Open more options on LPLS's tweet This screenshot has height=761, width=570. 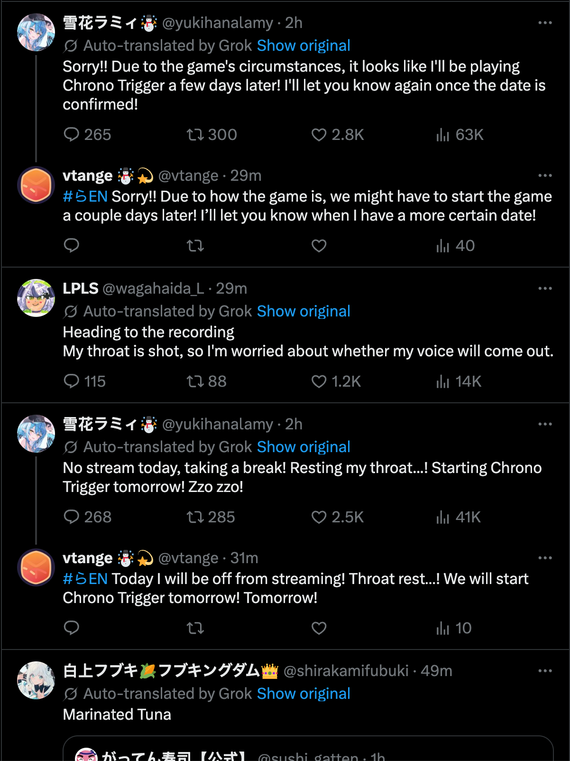pyautogui.click(x=545, y=288)
